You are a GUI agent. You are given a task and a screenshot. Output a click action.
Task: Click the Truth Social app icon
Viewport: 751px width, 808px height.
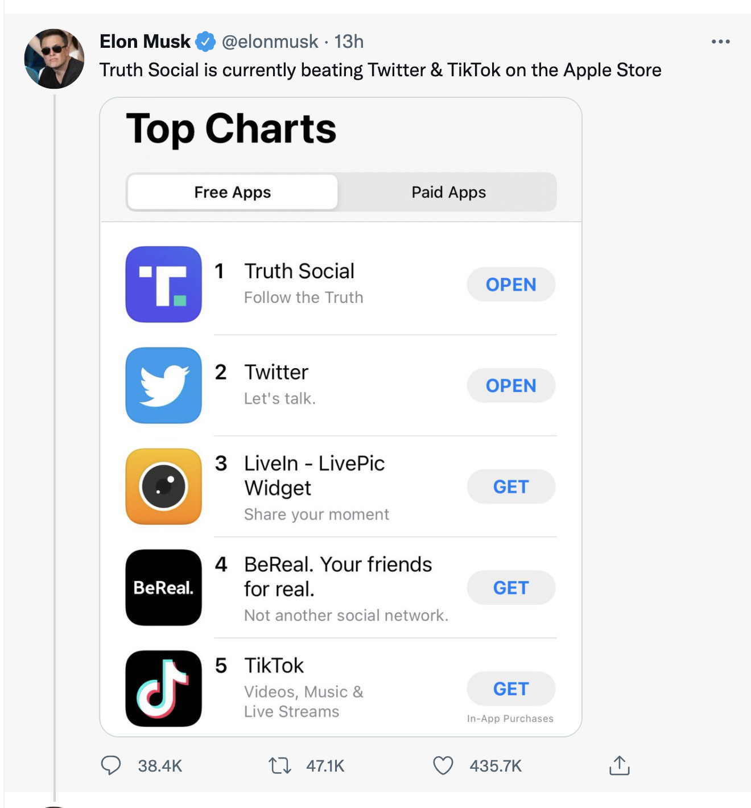(x=164, y=285)
